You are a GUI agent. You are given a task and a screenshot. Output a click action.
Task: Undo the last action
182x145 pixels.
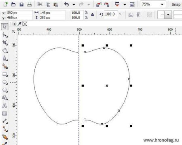click(66, 4)
